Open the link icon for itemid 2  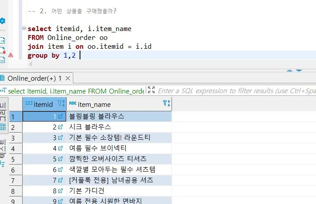click(x=60, y=127)
